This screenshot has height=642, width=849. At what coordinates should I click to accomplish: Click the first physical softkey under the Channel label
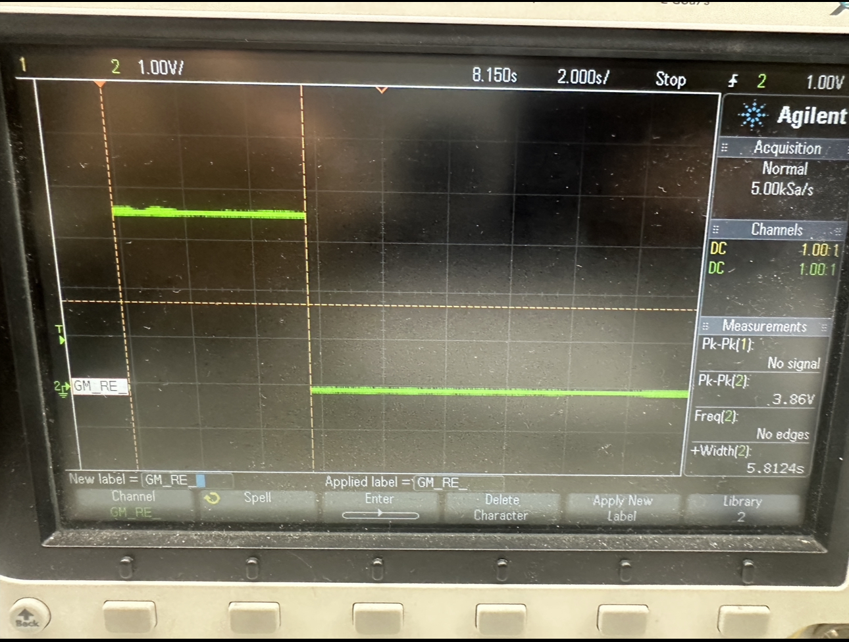(130, 617)
